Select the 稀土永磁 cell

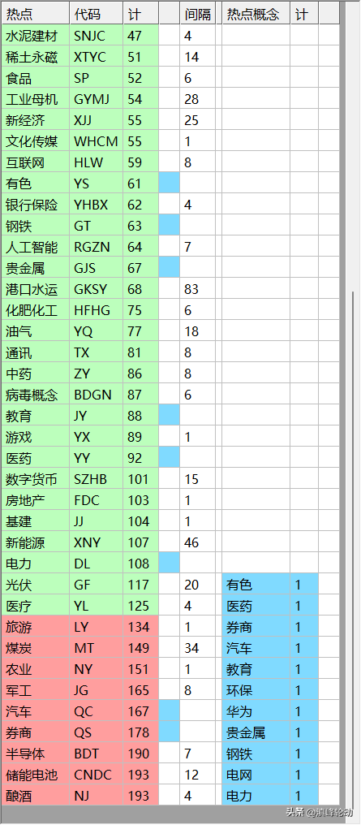[x=37, y=57]
